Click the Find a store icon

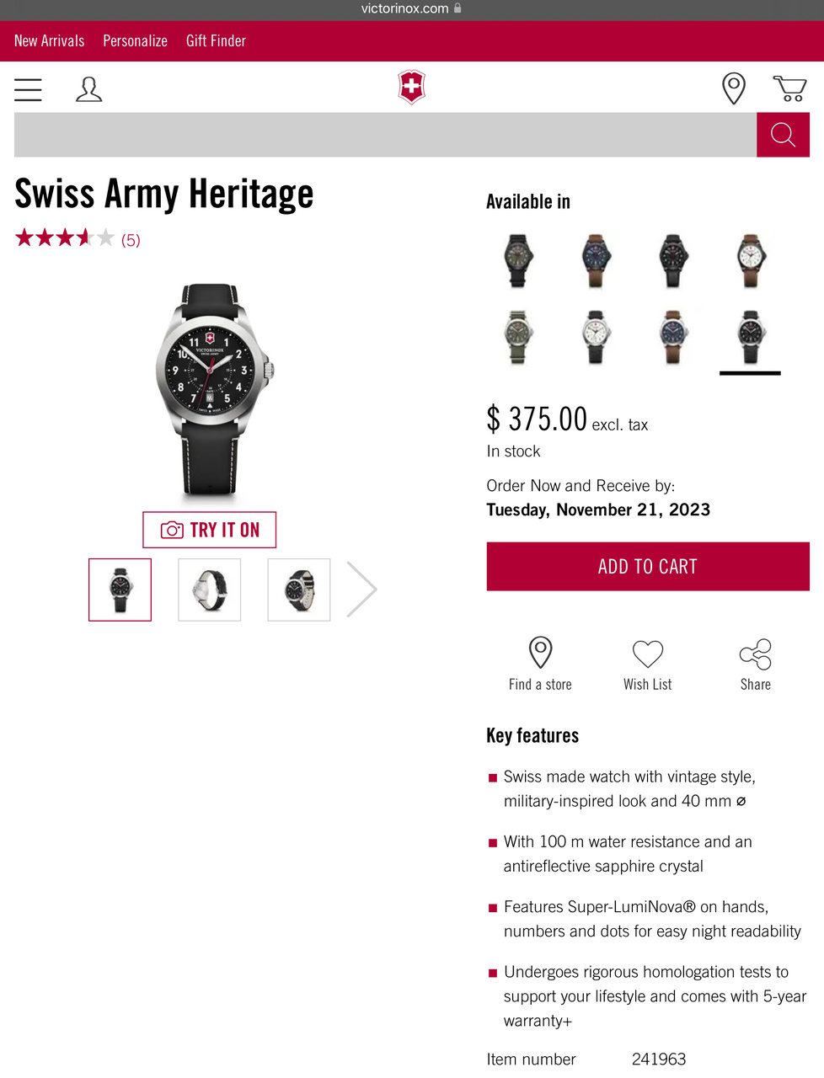click(540, 664)
